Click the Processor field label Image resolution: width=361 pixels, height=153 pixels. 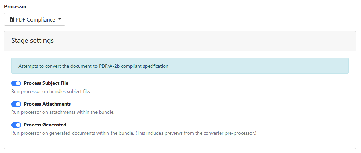point(15,6)
